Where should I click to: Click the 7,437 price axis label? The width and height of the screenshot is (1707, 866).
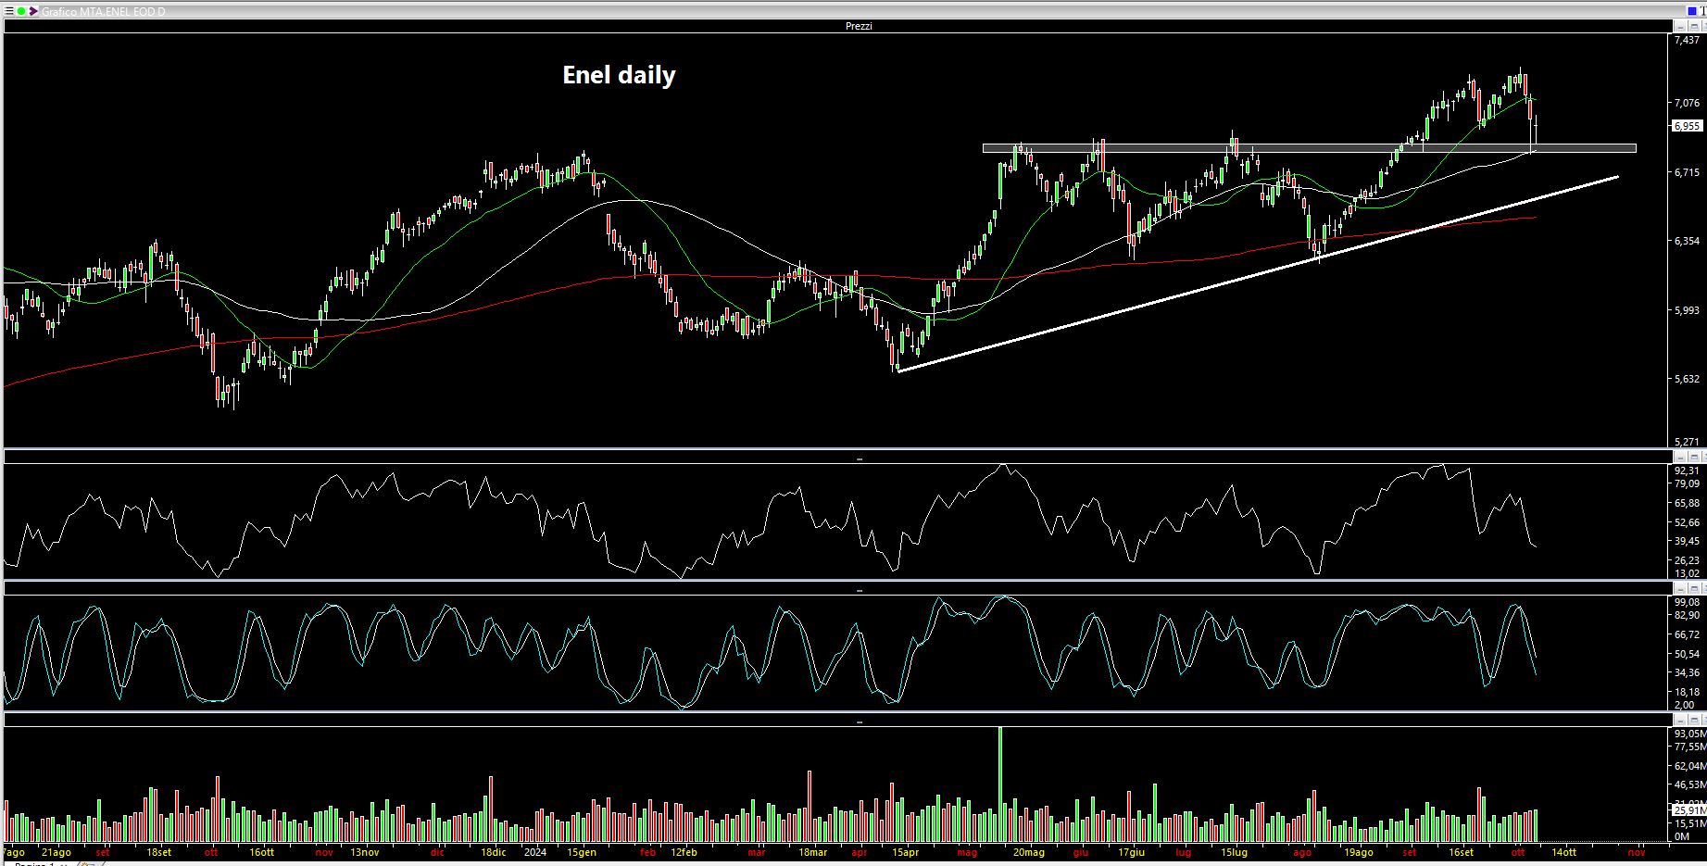coord(1687,40)
